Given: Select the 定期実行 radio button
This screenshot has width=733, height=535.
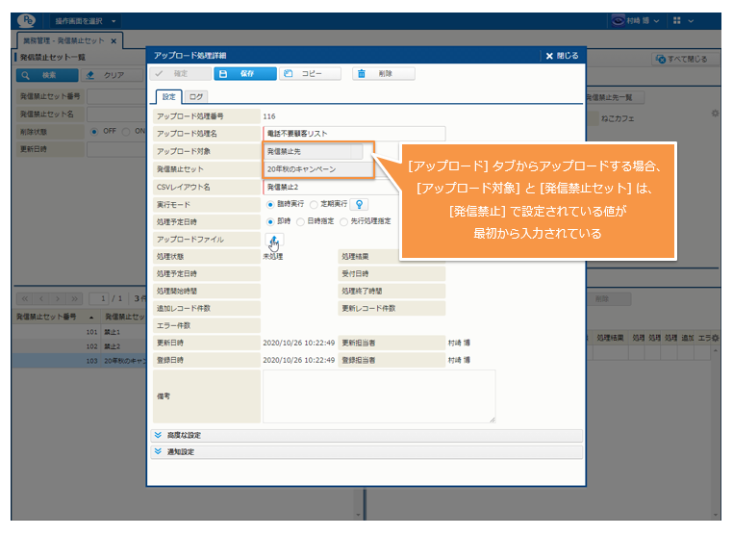Looking at the screenshot, I should pos(314,204).
